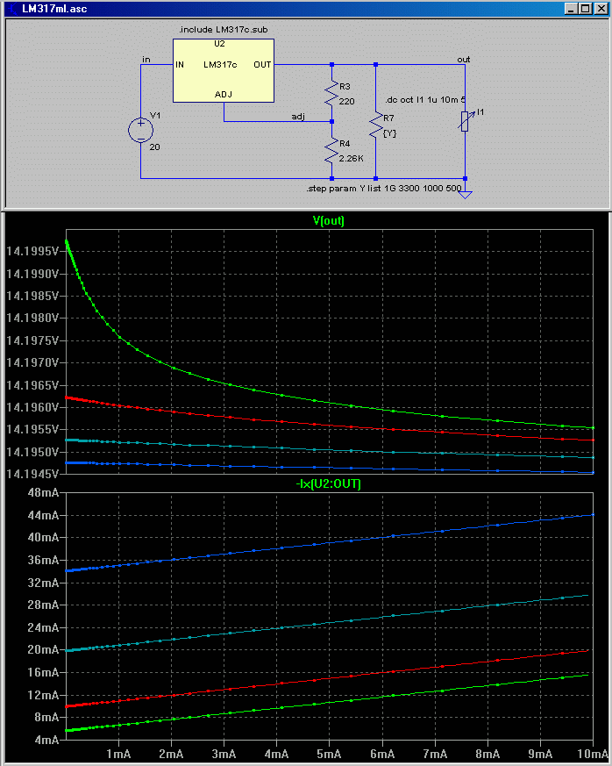Click the LTspice icon in the title bar
The image size is (612, 766).
(x=11, y=8)
